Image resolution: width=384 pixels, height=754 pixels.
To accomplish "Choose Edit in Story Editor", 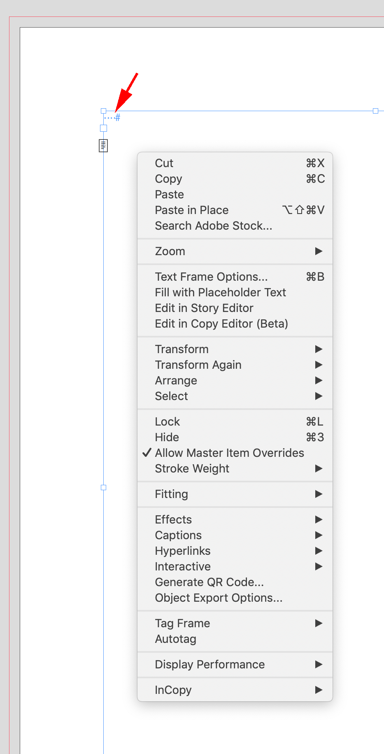I will (204, 308).
